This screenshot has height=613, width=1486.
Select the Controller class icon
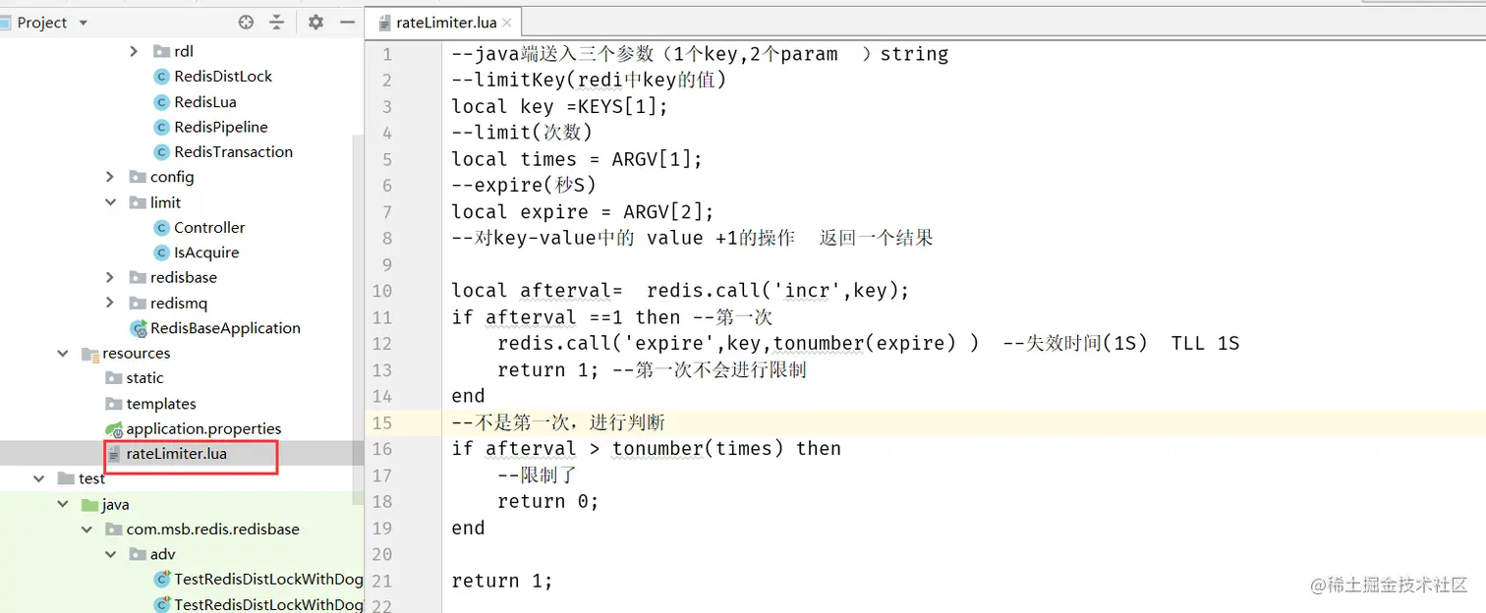(x=162, y=227)
